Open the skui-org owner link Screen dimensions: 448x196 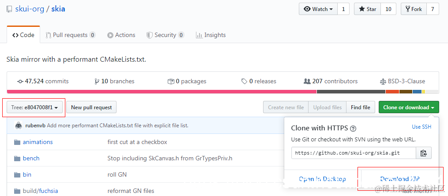pos(30,9)
